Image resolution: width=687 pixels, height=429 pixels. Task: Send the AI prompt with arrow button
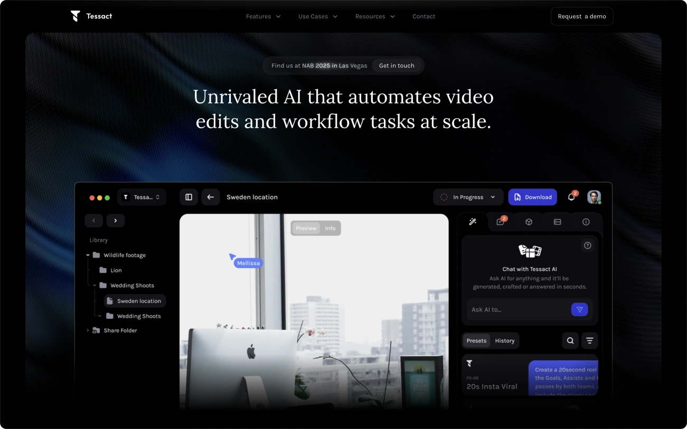click(579, 310)
